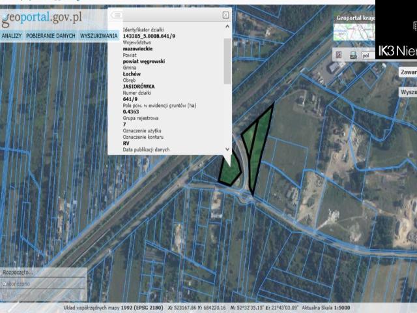Click the first icon left of search field

[338, 55]
